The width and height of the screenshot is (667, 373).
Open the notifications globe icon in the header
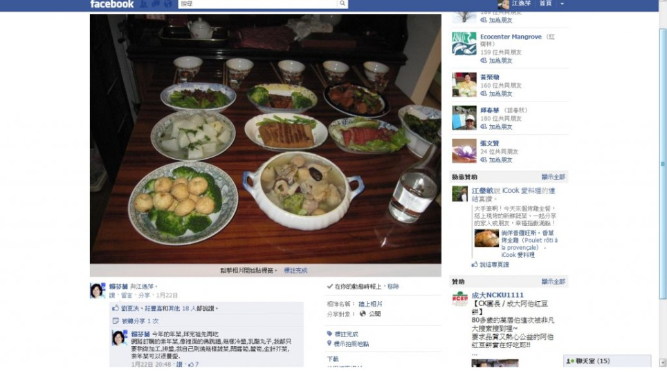pyautogui.click(x=168, y=4)
